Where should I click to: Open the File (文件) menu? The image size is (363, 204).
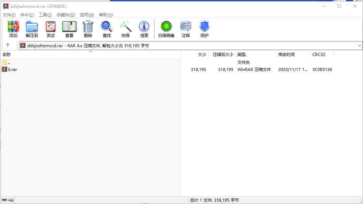[9, 15]
